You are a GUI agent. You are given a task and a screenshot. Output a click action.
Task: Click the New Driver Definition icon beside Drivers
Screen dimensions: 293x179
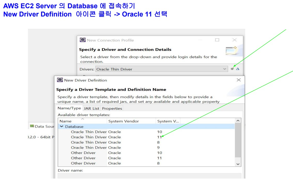point(232,69)
